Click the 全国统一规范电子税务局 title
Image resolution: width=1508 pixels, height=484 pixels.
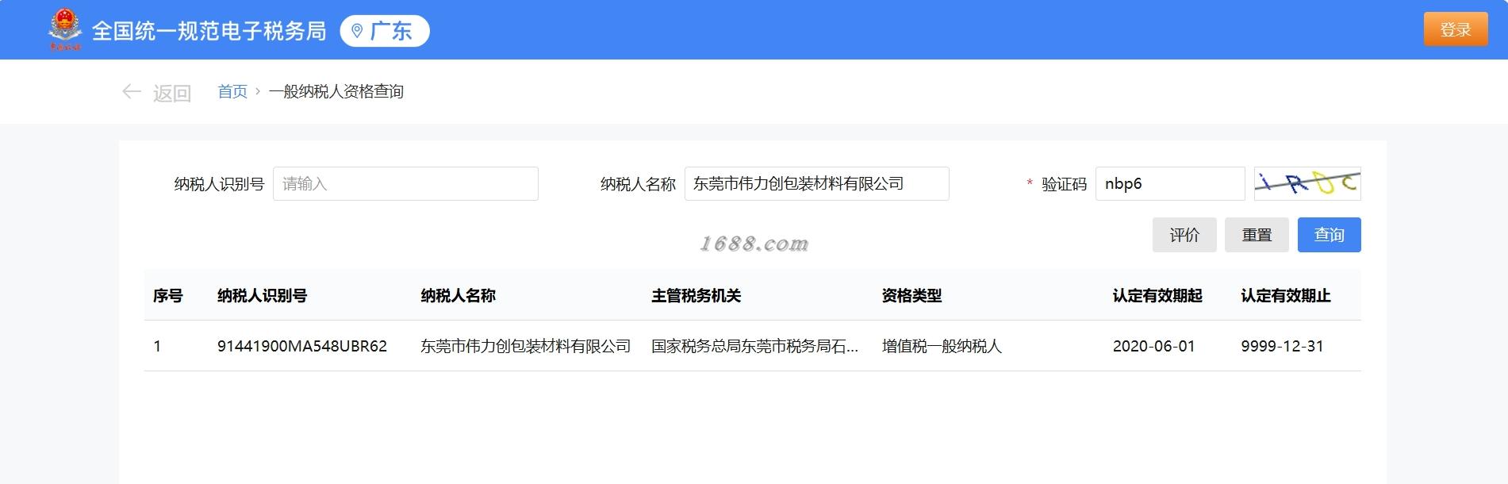click(209, 31)
